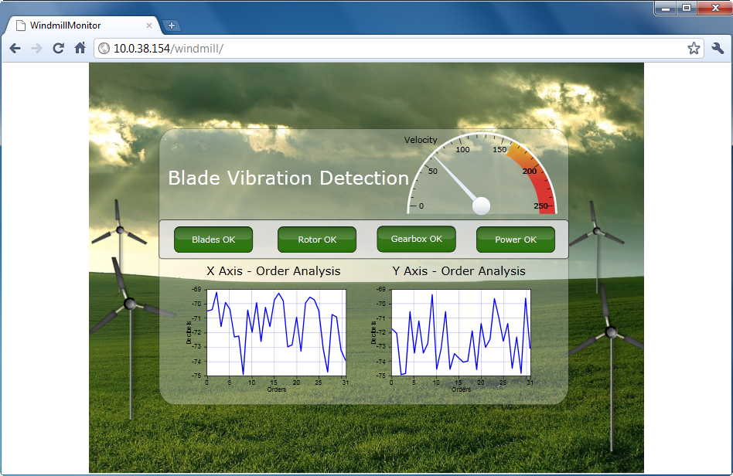Open the wrench settings menu
The height and width of the screenshot is (476, 733).
(x=718, y=48)
